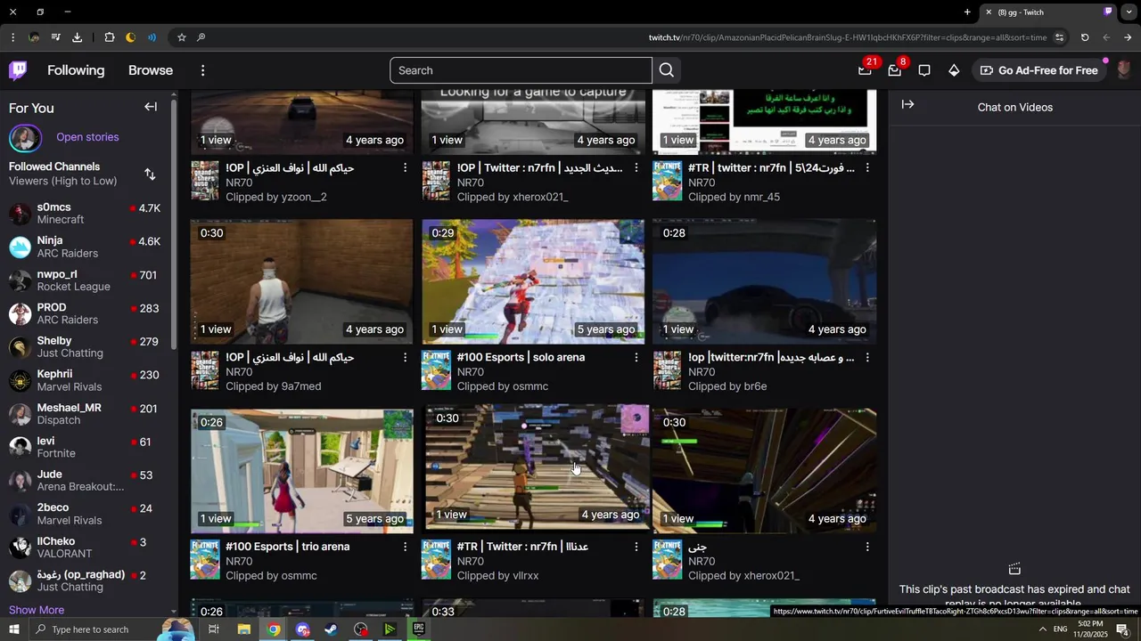Image resolution: width=1141 pixels, height=641 pixels.
Task: Open 2beco channel from the sidebar
Action: (85, 514)
